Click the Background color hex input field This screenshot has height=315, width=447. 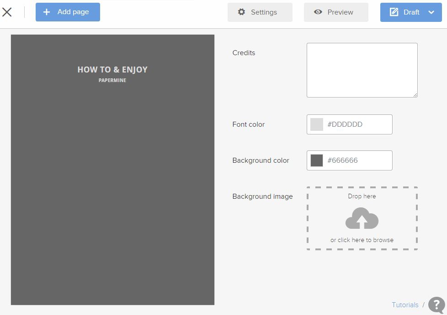click(357, 160)
